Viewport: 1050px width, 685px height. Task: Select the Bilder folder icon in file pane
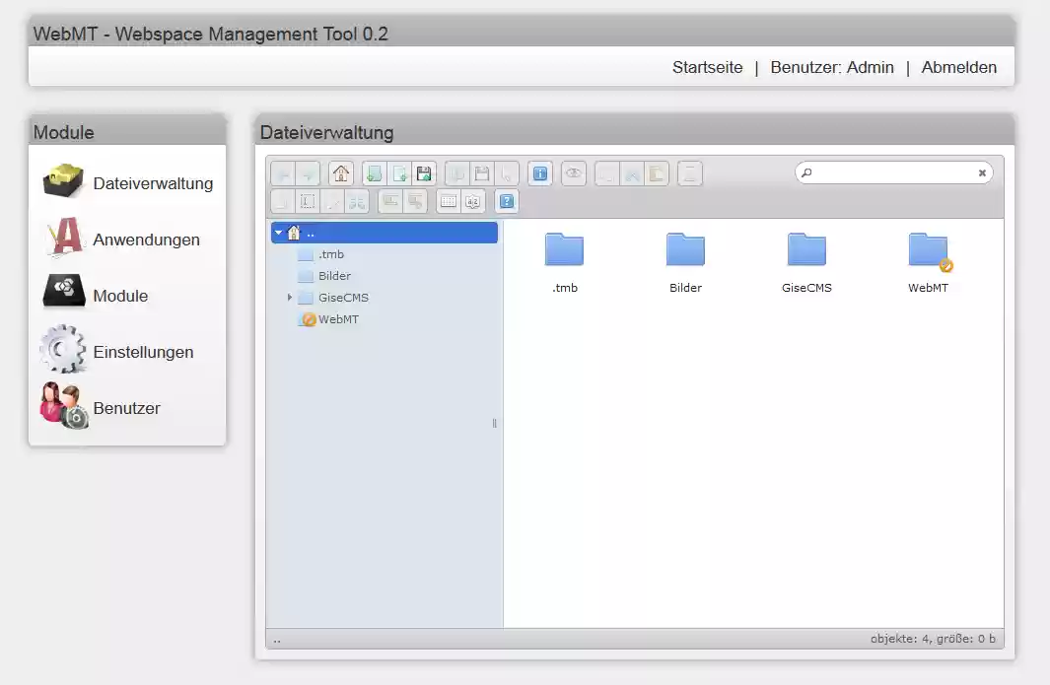pyautogui.click(x=686, y=249)
